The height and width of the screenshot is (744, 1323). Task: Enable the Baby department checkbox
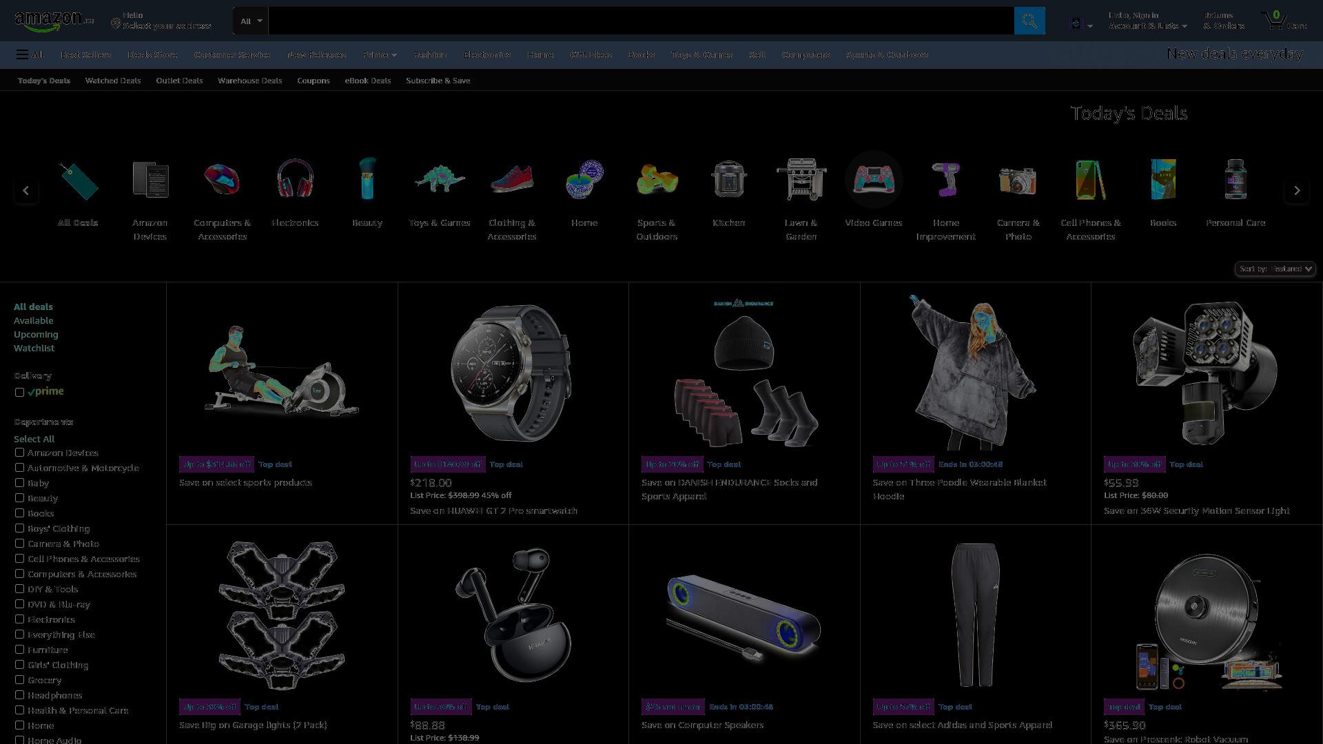(x=19, y=483)
